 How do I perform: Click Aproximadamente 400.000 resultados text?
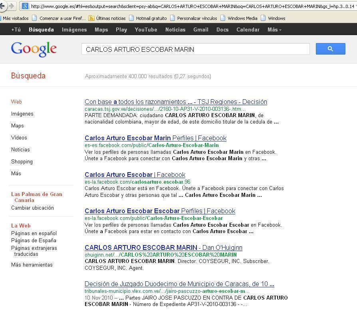(x=148, y=77)
